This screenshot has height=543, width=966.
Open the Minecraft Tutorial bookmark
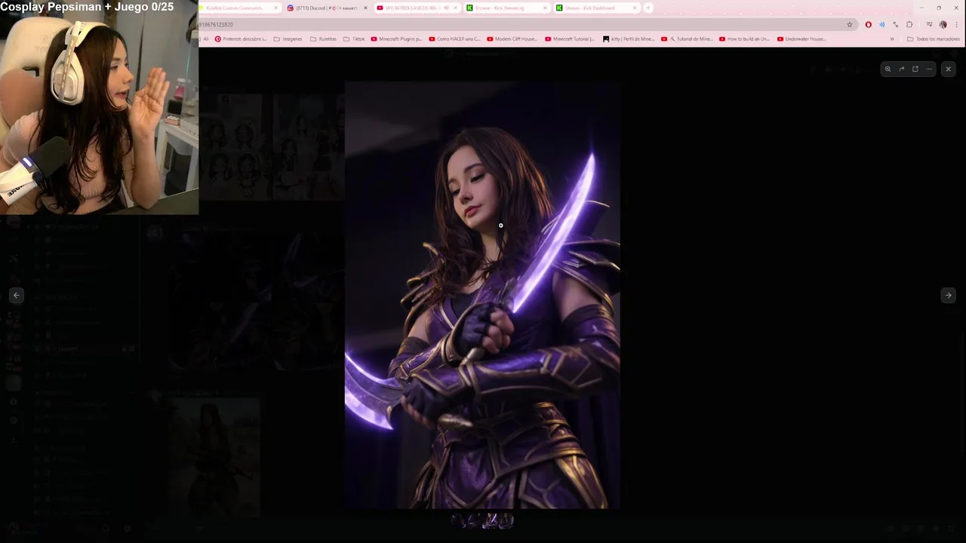571,38
